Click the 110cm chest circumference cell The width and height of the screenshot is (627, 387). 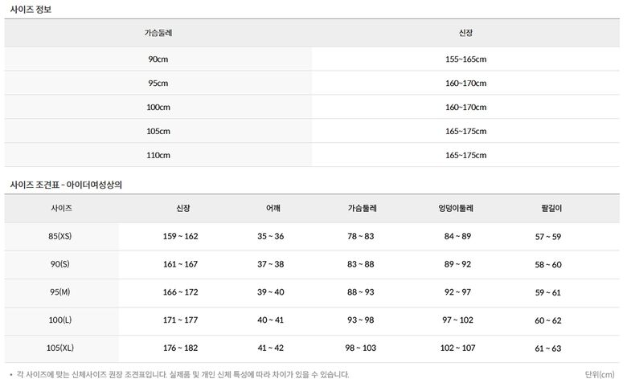click(x=158, y=155)
